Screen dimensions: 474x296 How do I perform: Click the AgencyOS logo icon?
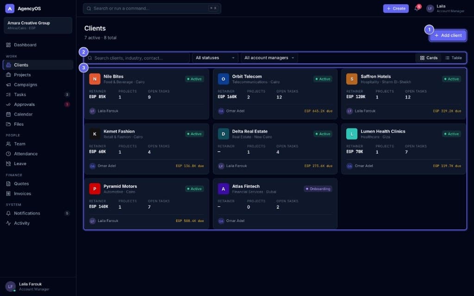tap(10, 8)
